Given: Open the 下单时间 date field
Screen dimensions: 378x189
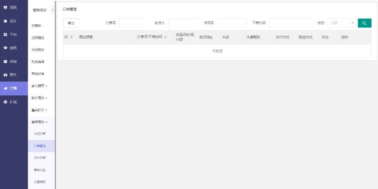Looking at the screenshot, I should click(x=291, y=23).
